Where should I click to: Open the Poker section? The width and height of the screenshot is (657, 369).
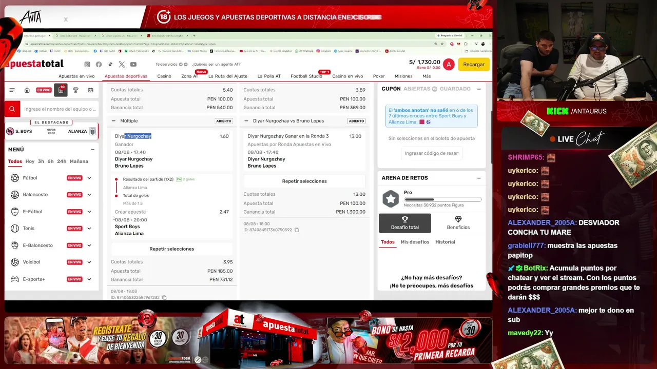coord(379,76)
